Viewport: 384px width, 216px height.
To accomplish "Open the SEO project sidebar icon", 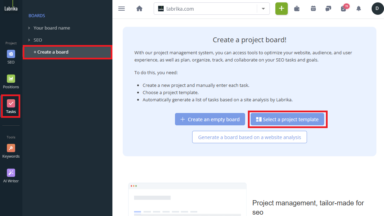I will pos(11,54).
